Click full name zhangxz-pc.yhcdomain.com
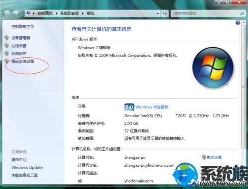The image size is (248, 189). pyautogui.click(x=149, y=165)
